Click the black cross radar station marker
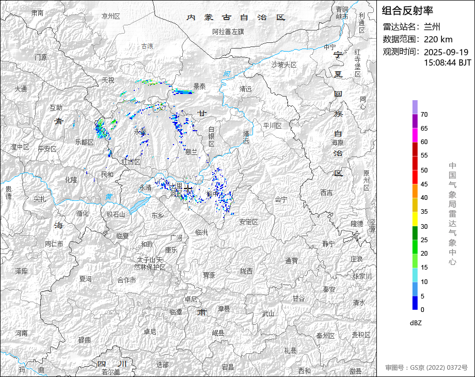 click(x=188, y=189)
